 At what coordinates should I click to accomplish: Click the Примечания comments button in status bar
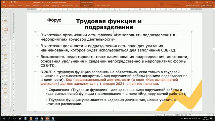click(x=169, y=115)
